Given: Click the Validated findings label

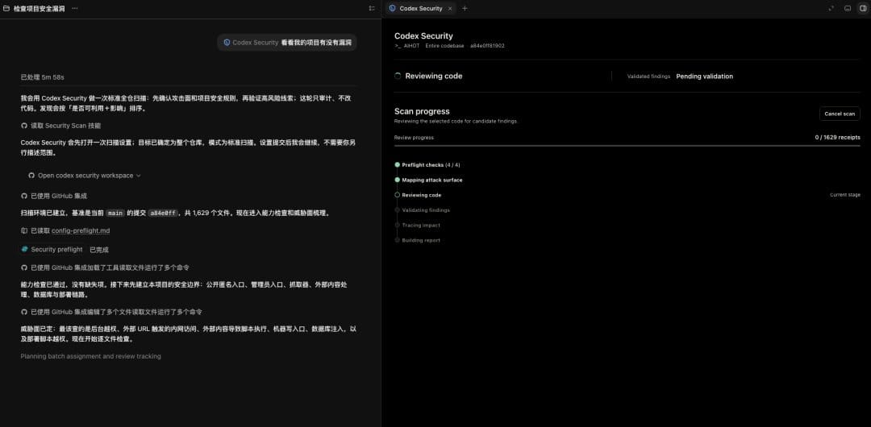Looking at the screenshot, I should pos(648,76).
